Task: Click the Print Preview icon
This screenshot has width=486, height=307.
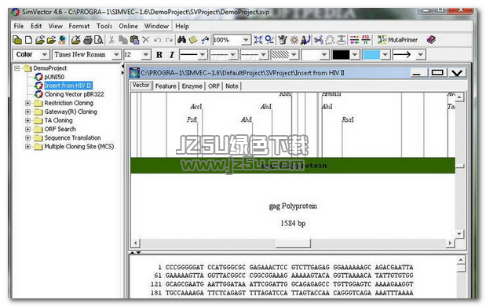Action: tap(99, 40)
